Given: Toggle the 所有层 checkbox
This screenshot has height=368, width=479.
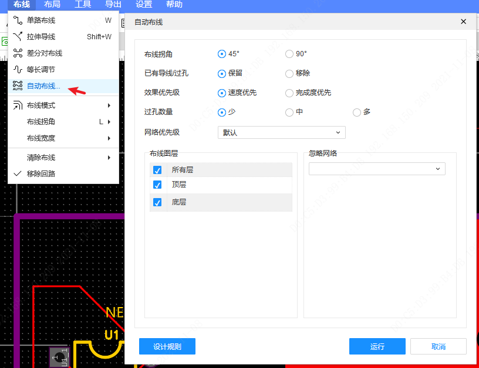Looking at the screenshot, I should pyautogui.click(x=157, y=170).
